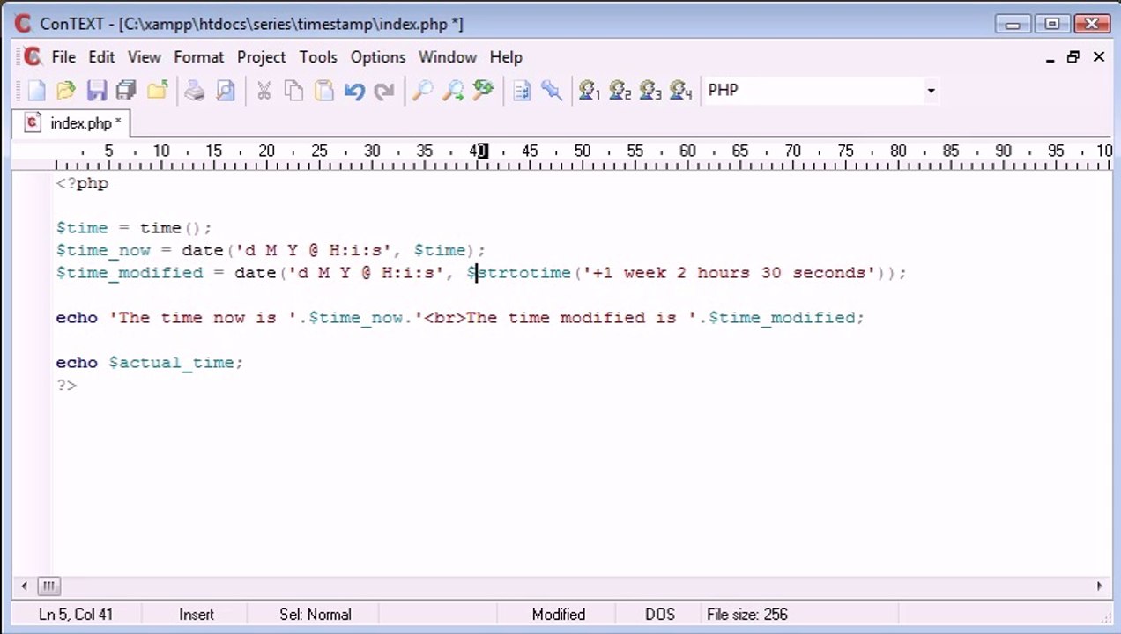This screenshot has width=1121, height=634.
Task: Toggle word wrap toolbar icon
Action: (522, 90)
